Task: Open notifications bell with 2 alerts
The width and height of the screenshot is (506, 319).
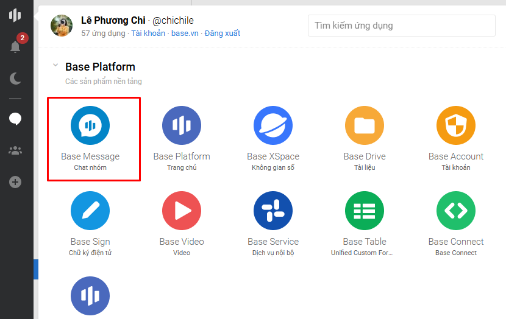Action: pos(15,47)
